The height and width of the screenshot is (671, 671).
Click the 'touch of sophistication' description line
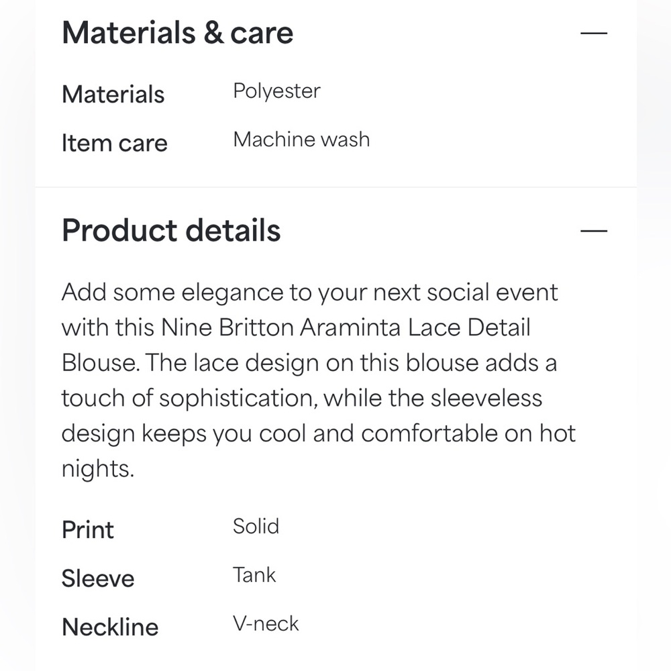(x=302, y=399)
